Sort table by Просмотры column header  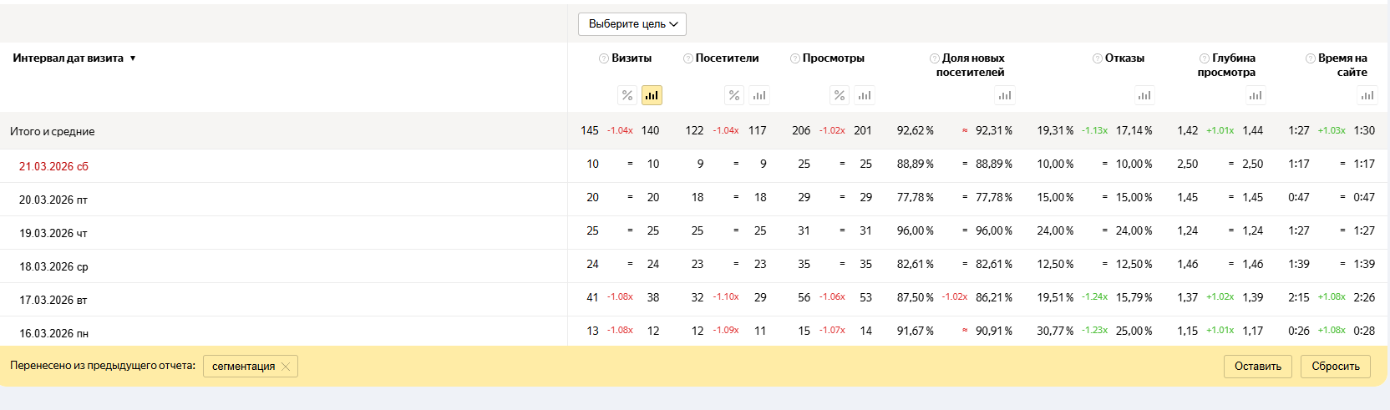[833, 58]
